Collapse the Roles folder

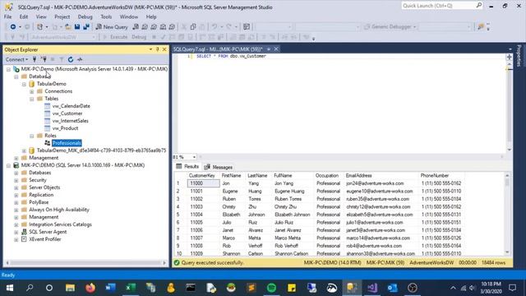point(31,136)
